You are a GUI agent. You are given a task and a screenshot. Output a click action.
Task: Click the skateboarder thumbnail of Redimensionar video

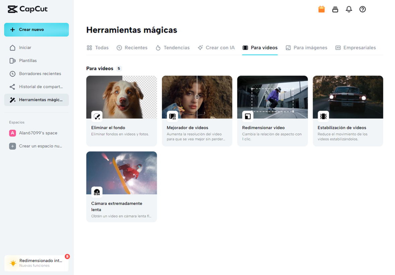click(x=273, y=97)
